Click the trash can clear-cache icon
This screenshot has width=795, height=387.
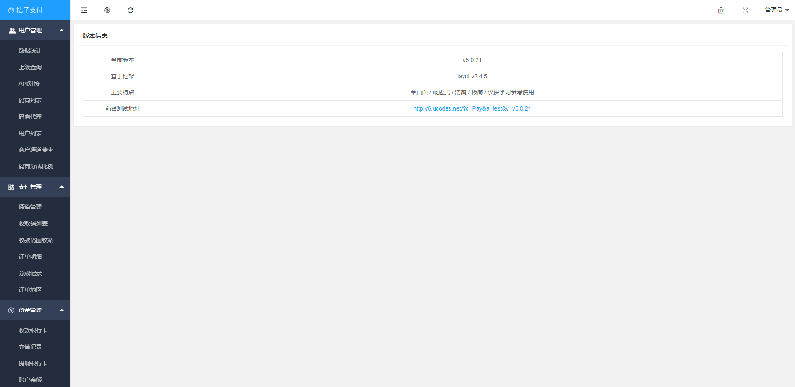tap(721, 10)
